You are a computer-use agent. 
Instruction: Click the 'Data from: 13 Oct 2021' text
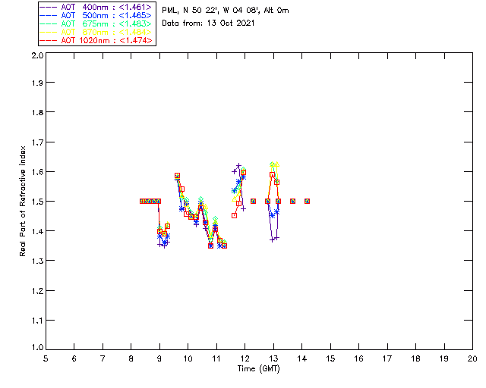pyautogui.click(x=208, y=23)
